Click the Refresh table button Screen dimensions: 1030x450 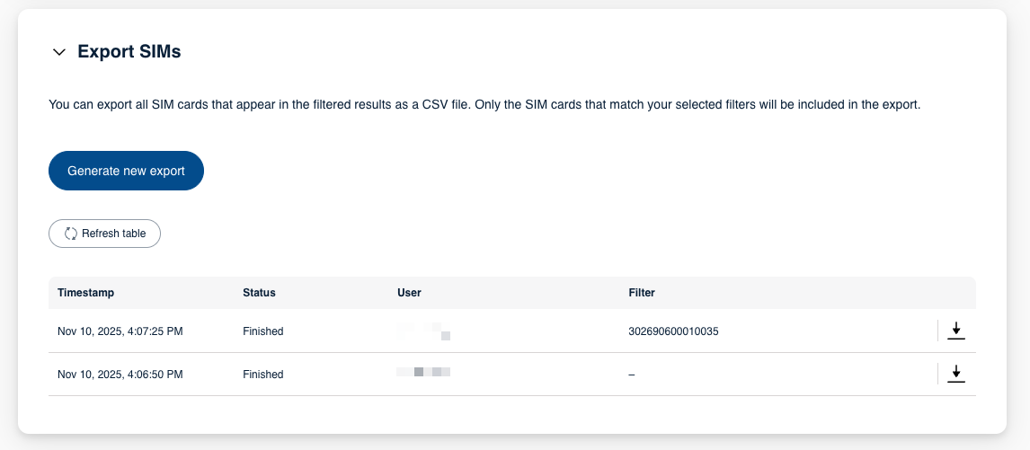pyautogui.click(x=104, y=234)
